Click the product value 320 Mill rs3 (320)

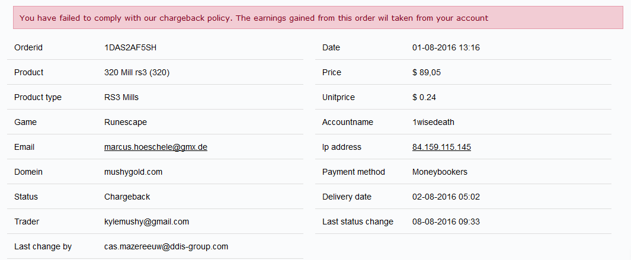pyautogui.click(x=137, y=72)
